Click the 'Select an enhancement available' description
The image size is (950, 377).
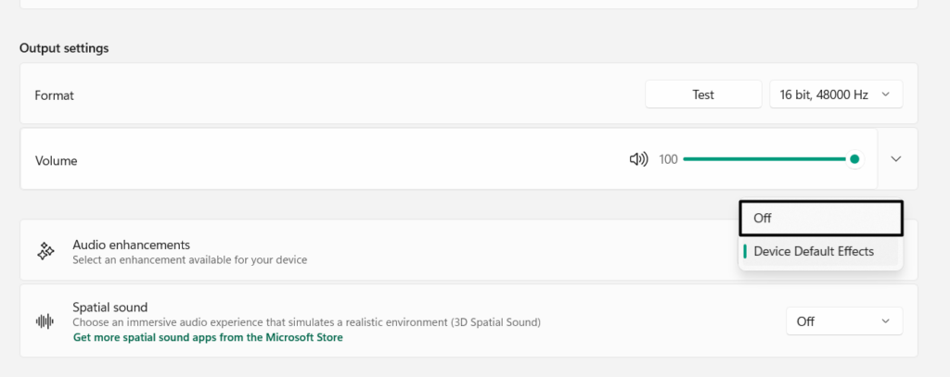[189, 260]
